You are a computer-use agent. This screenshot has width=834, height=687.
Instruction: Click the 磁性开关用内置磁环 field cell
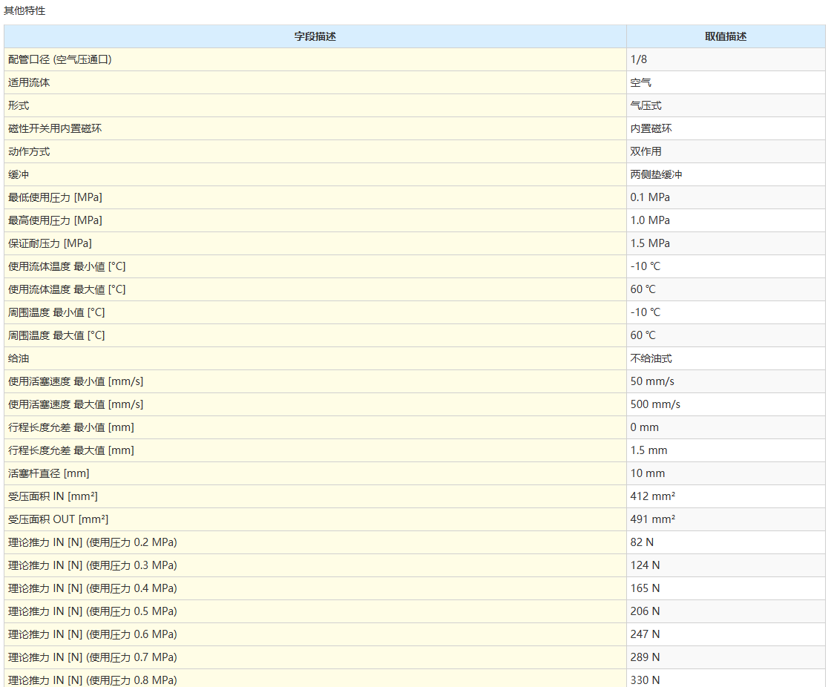point(55,128)
